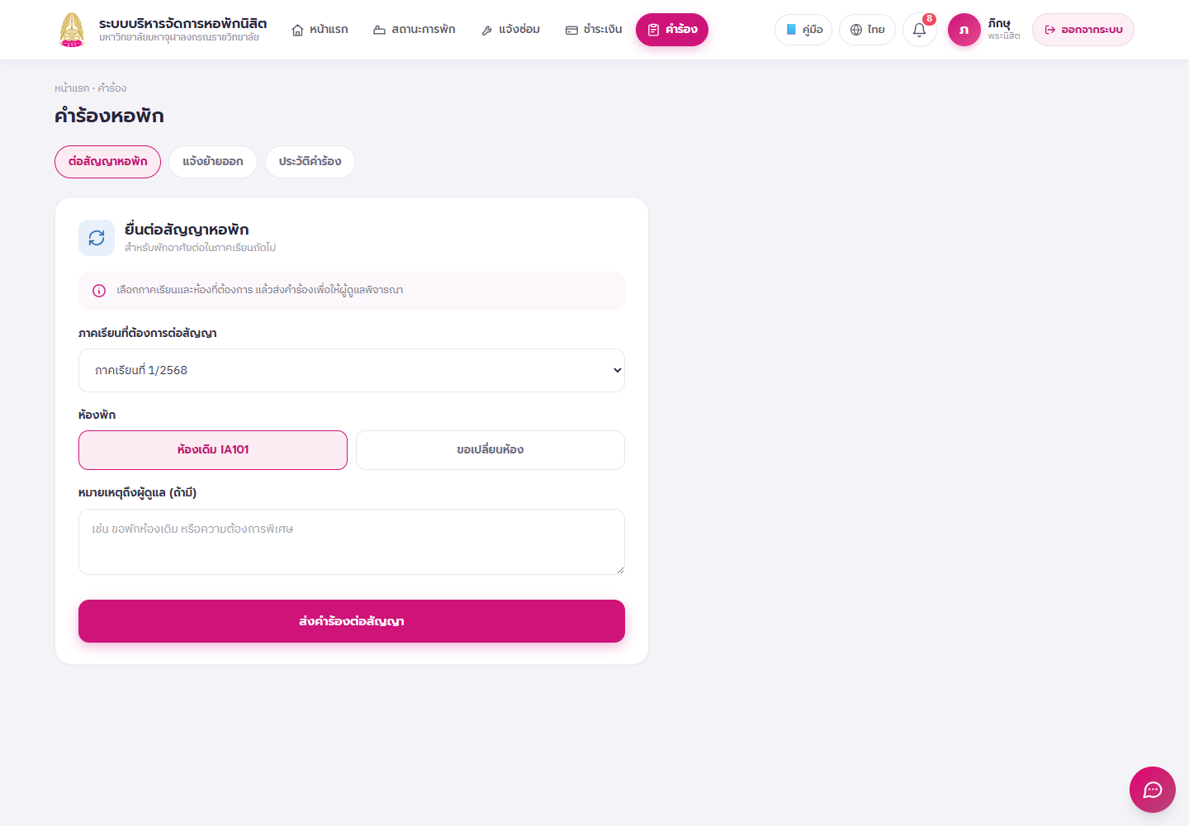Switch language with the ไทย button
This screenshot has height=826, width=1189.
tap(867, 30)
